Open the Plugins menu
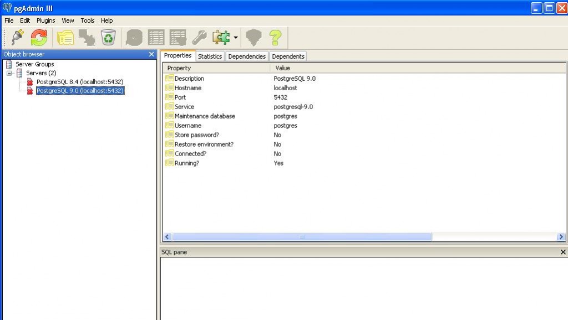Image resolution: width=568 pixels, height=320 pixels. pos(46,20)
